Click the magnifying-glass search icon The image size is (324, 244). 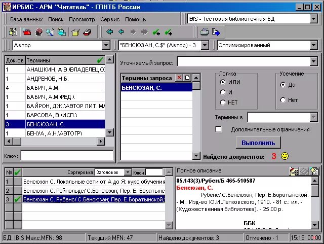(50, 32)
